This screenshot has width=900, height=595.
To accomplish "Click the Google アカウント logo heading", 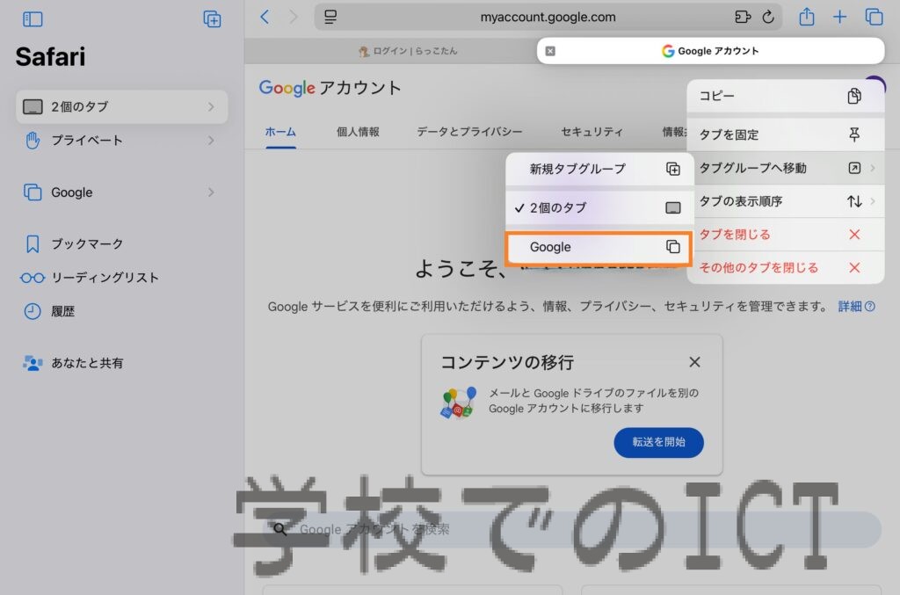I will [x=330, y=88].
